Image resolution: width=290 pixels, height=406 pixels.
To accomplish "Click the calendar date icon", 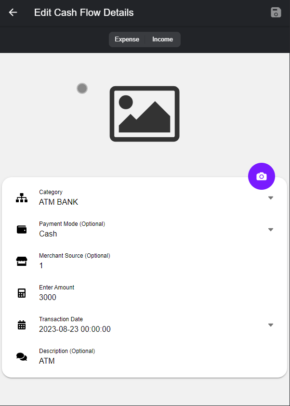I will (x=22, y=325).
